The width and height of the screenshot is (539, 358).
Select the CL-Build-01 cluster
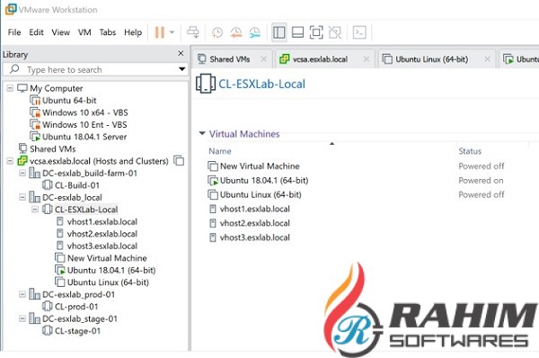pyautogui.click(x=77, y=185)
